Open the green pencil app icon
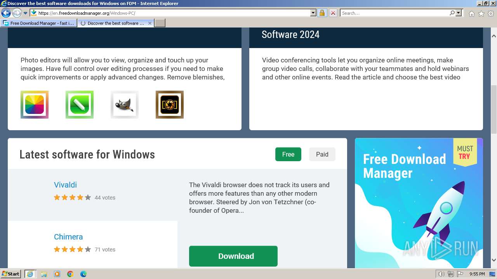497x279 pixels. tap(80, 105)
